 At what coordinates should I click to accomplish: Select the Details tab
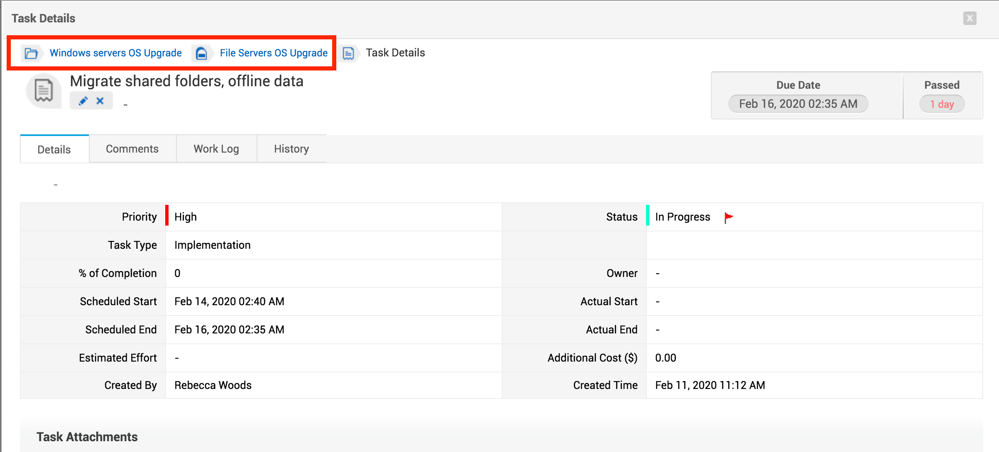click(x=54, y=149)
